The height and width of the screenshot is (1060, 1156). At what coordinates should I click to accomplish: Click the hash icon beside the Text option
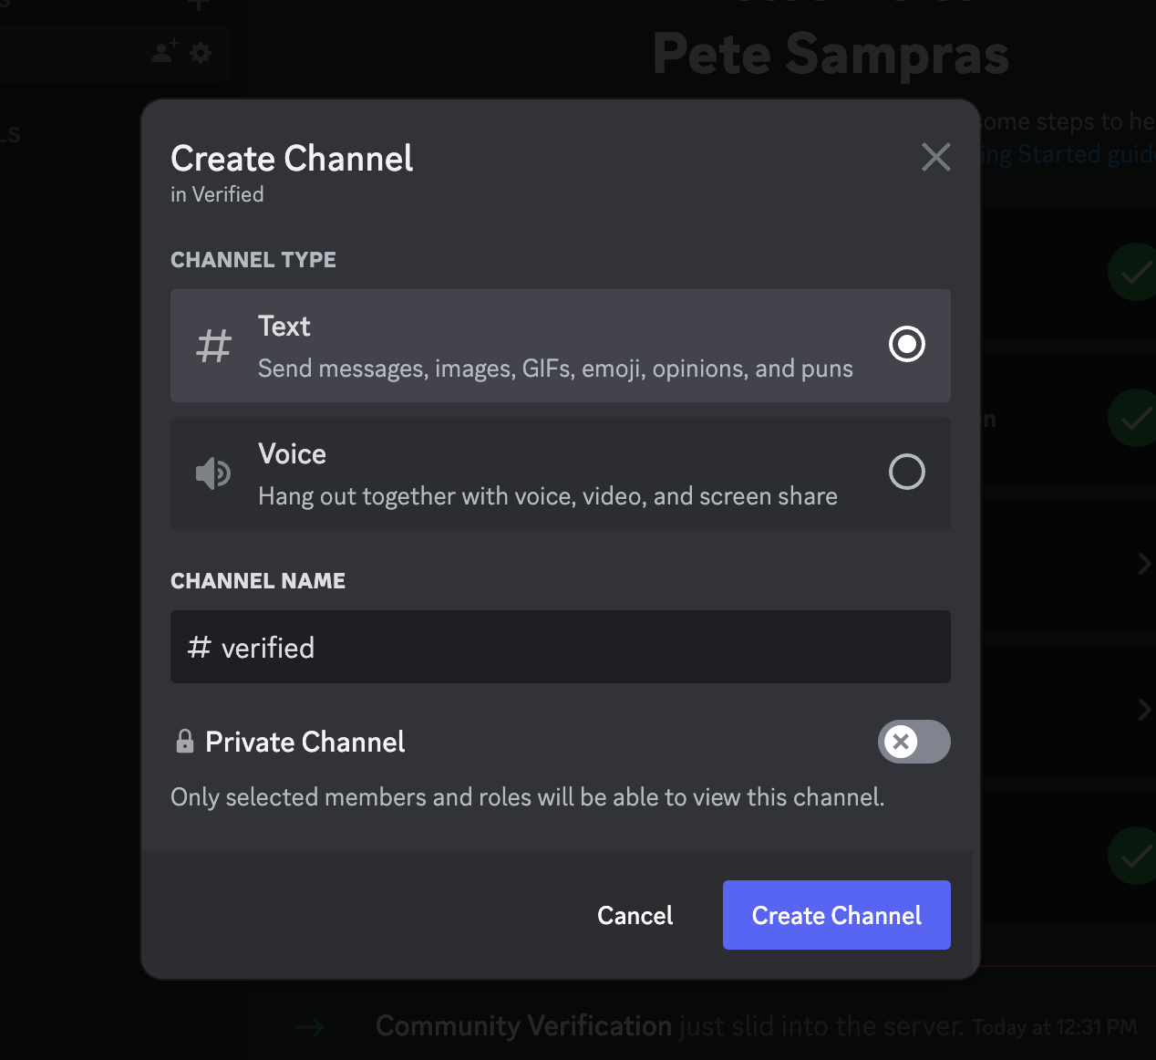pyautogui.click(x=214, y=347)
